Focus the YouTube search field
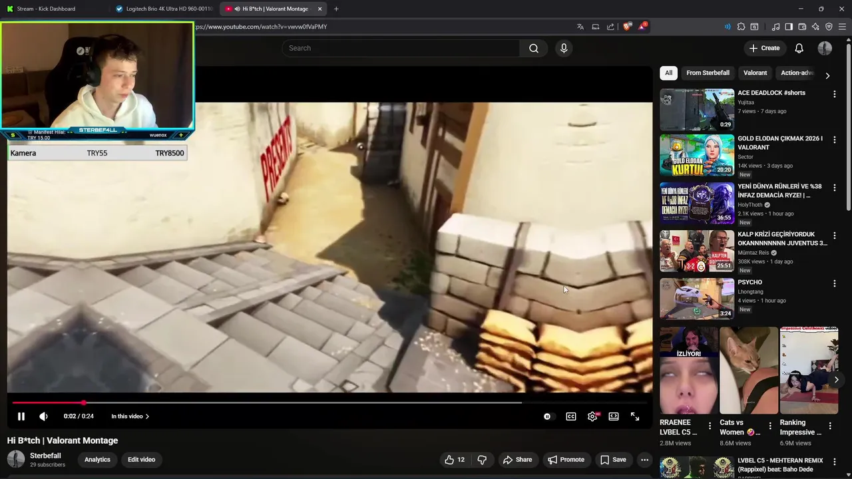The width and height of the screenshot is (852, 479). [401, 48]
